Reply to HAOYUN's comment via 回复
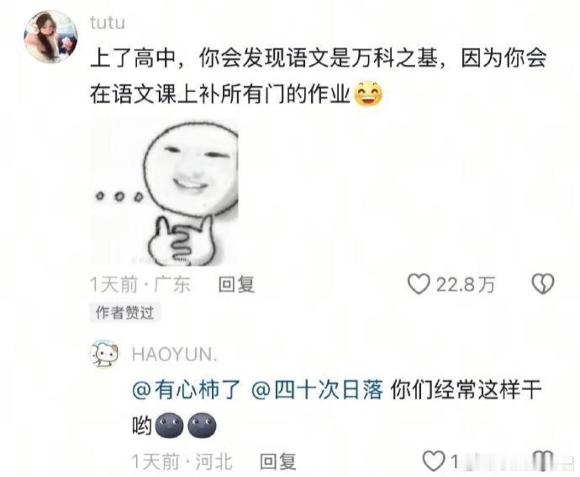This screenshot has width=580, height=477. 278,462
